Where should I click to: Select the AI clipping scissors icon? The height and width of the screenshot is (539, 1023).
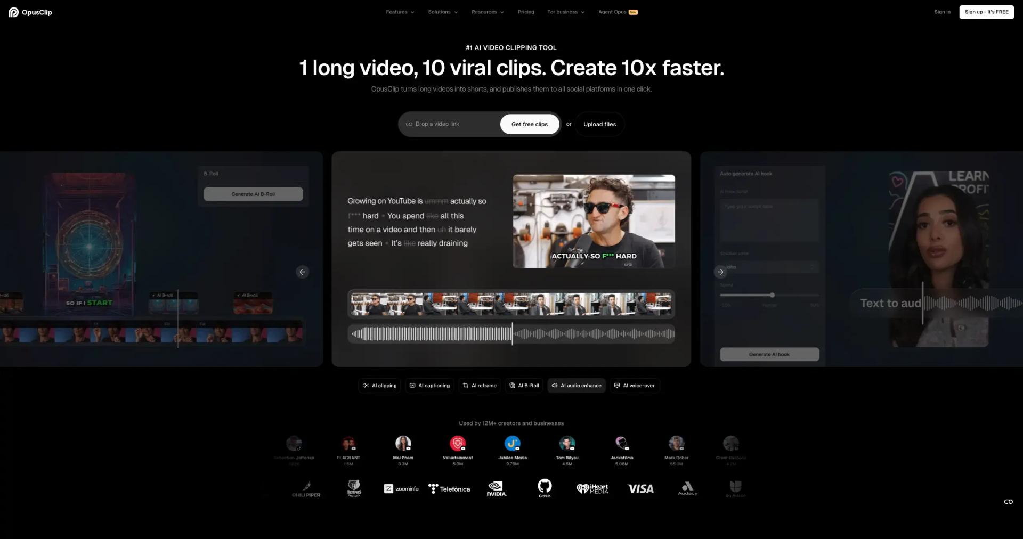pyautogui.click(x=367, y=385)
